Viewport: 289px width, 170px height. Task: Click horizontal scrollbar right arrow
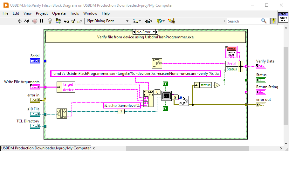(281, 148)
